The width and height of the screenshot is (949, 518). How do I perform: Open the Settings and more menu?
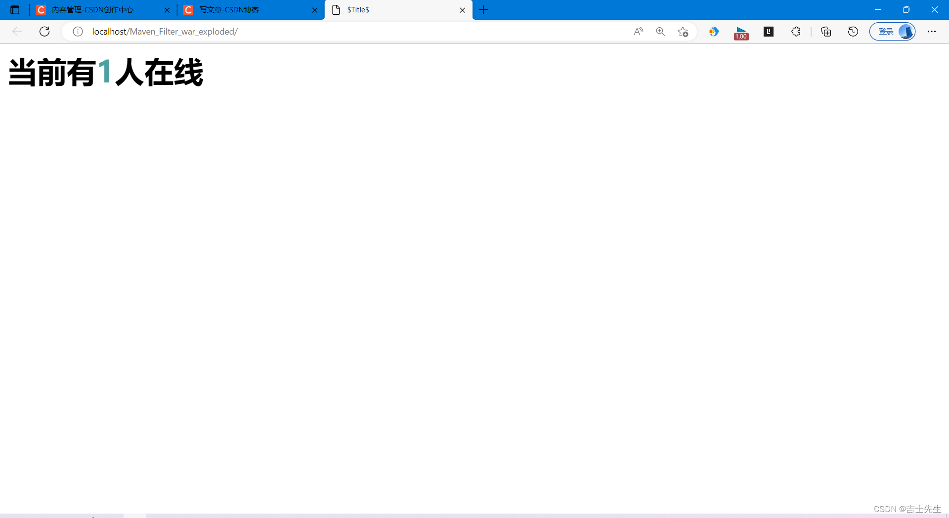[932, 32]
